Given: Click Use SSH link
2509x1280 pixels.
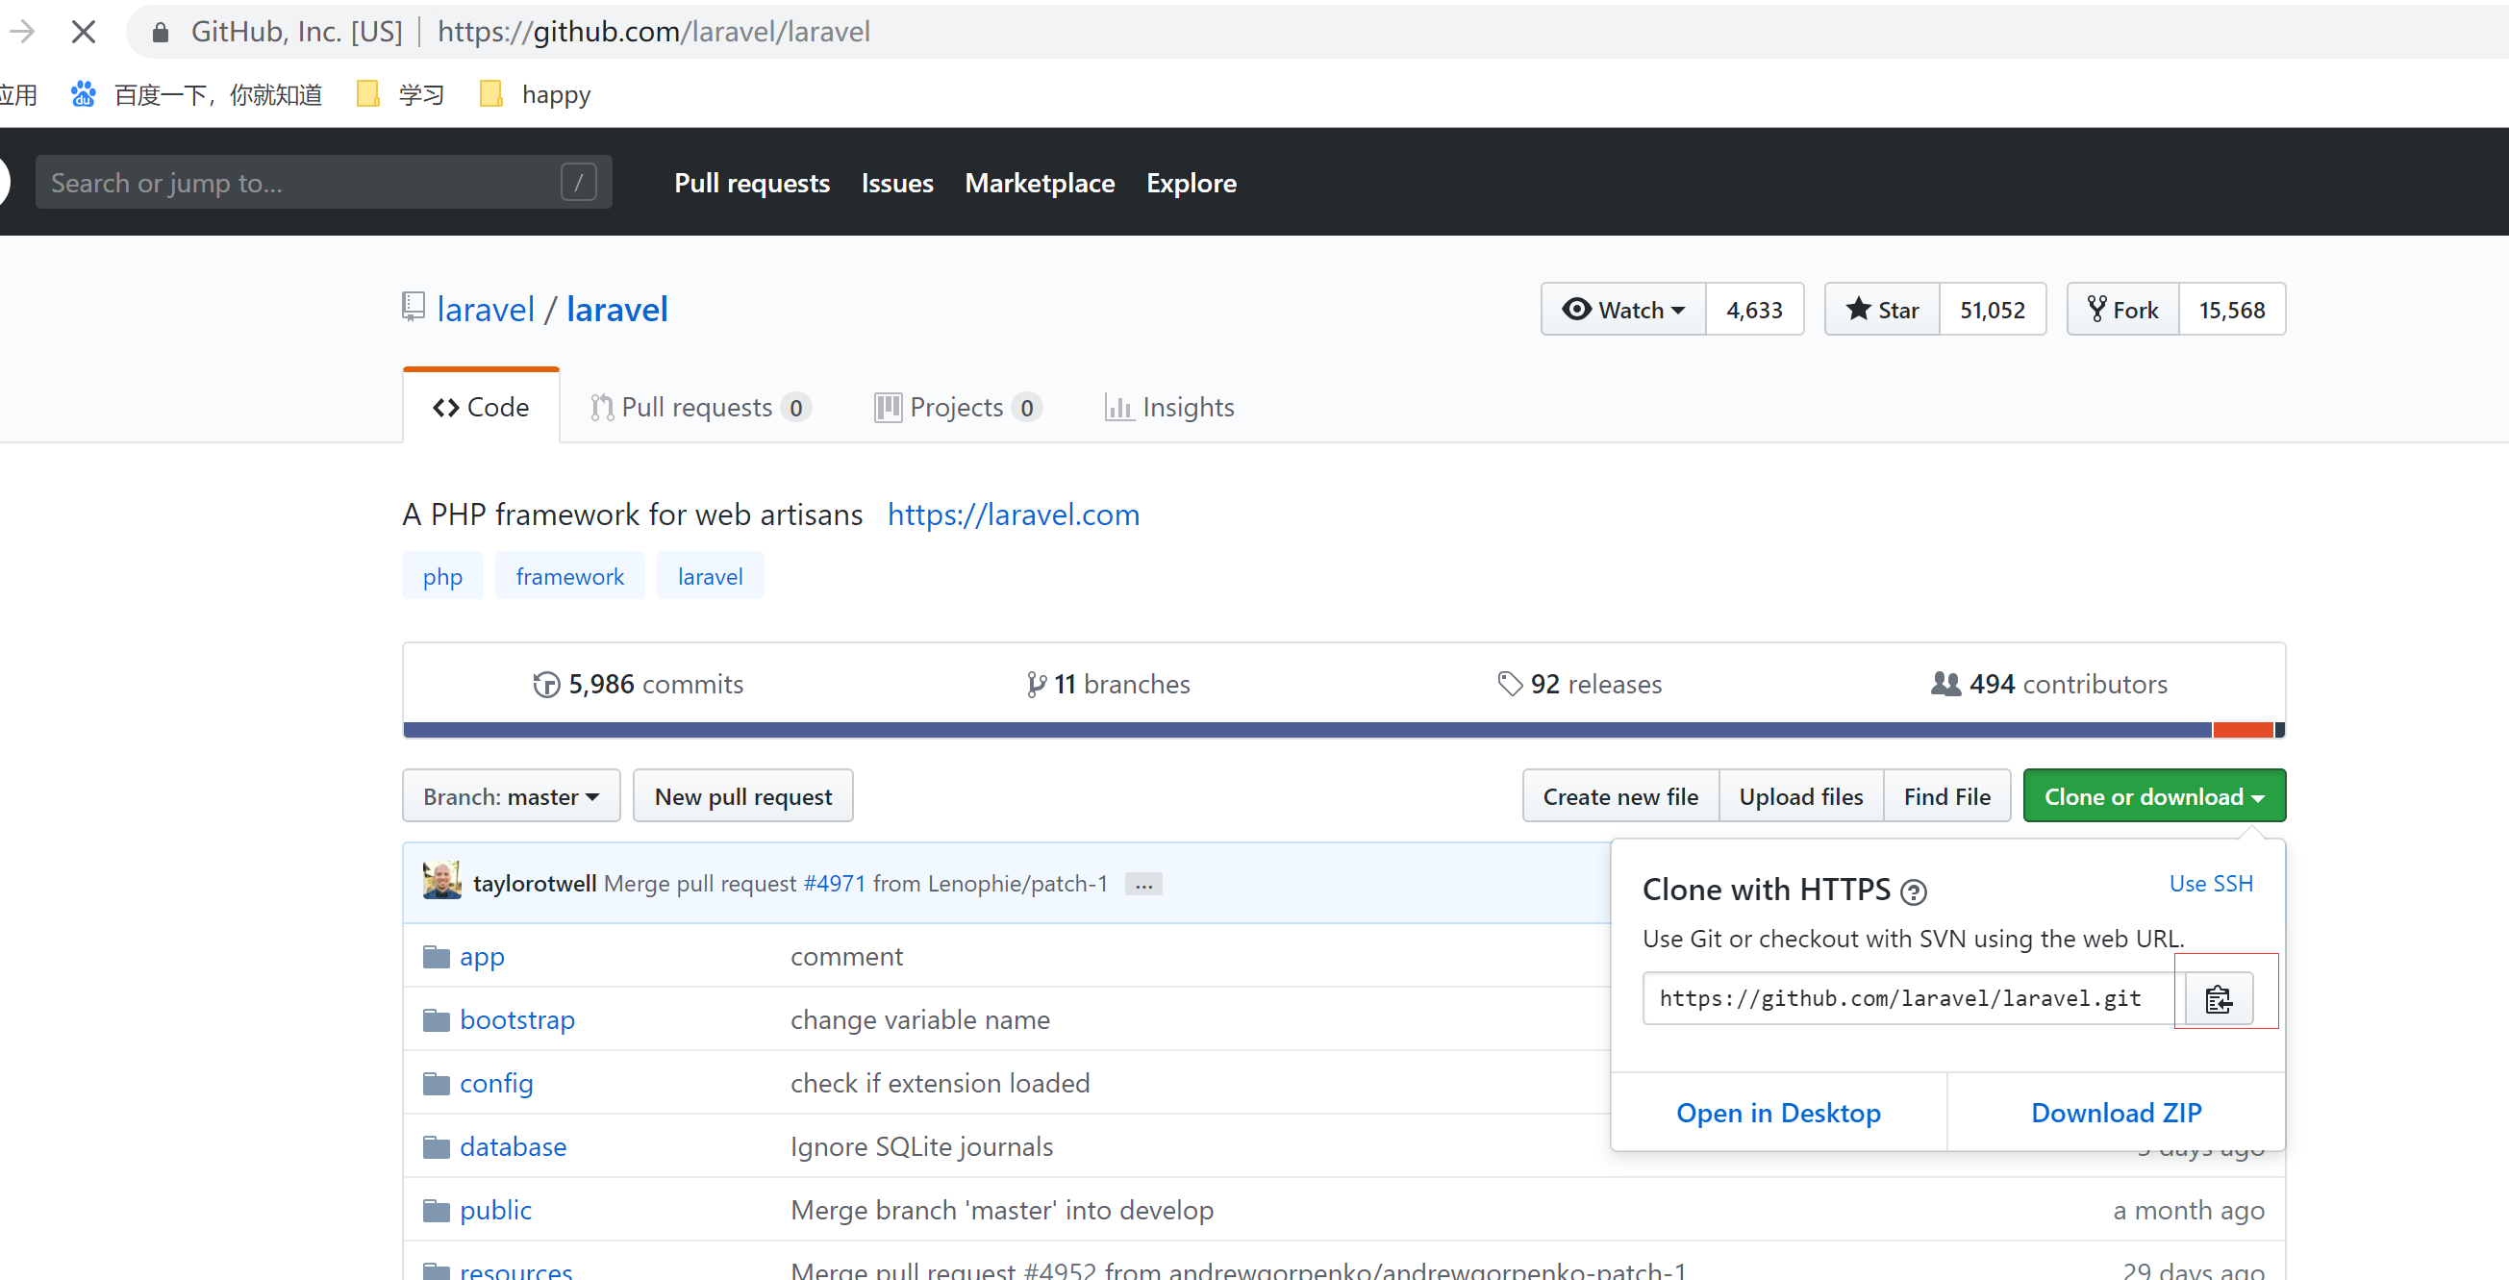Looking at the screenshot, I should coord(2211,884).
